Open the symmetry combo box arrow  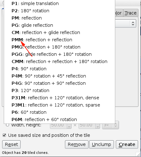(x=133, y=23)
